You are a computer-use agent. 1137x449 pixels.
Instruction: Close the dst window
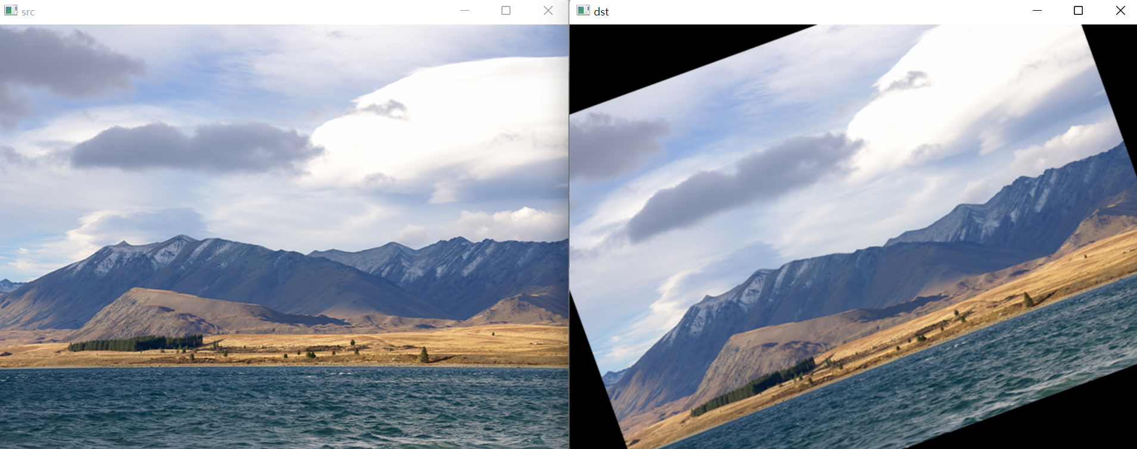pyautogui.click(x=1120, y=11)
